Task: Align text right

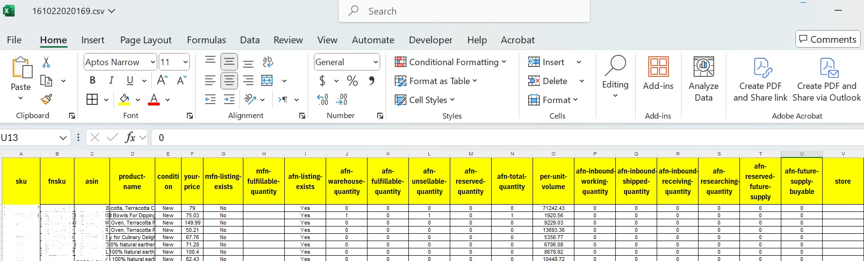Action: pos(248,81)
